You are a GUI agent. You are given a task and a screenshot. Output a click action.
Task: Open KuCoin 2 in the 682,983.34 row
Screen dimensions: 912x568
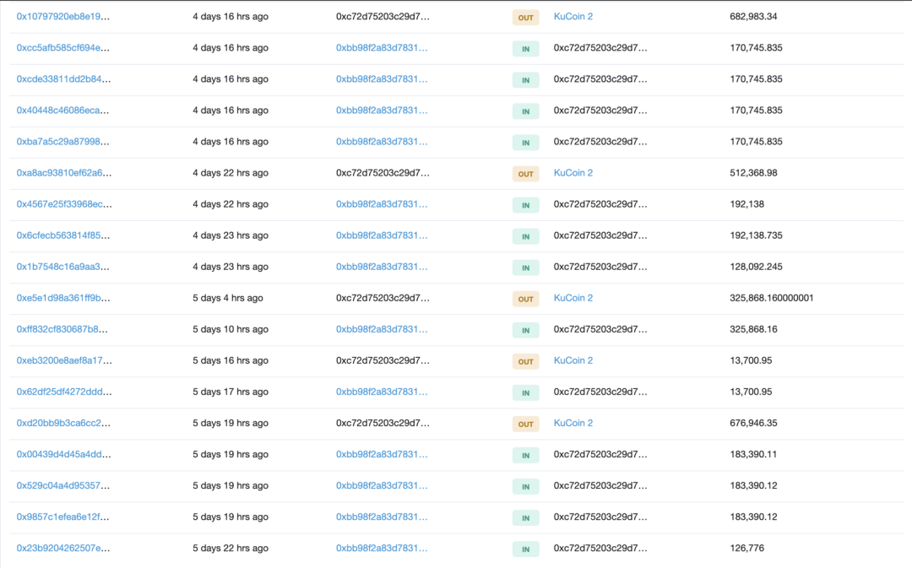(x=573, y=17)
